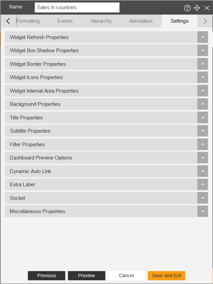Switch to the Formatting tab
The width and height of the screenshot is (213, 284).
tap(28, 21)
